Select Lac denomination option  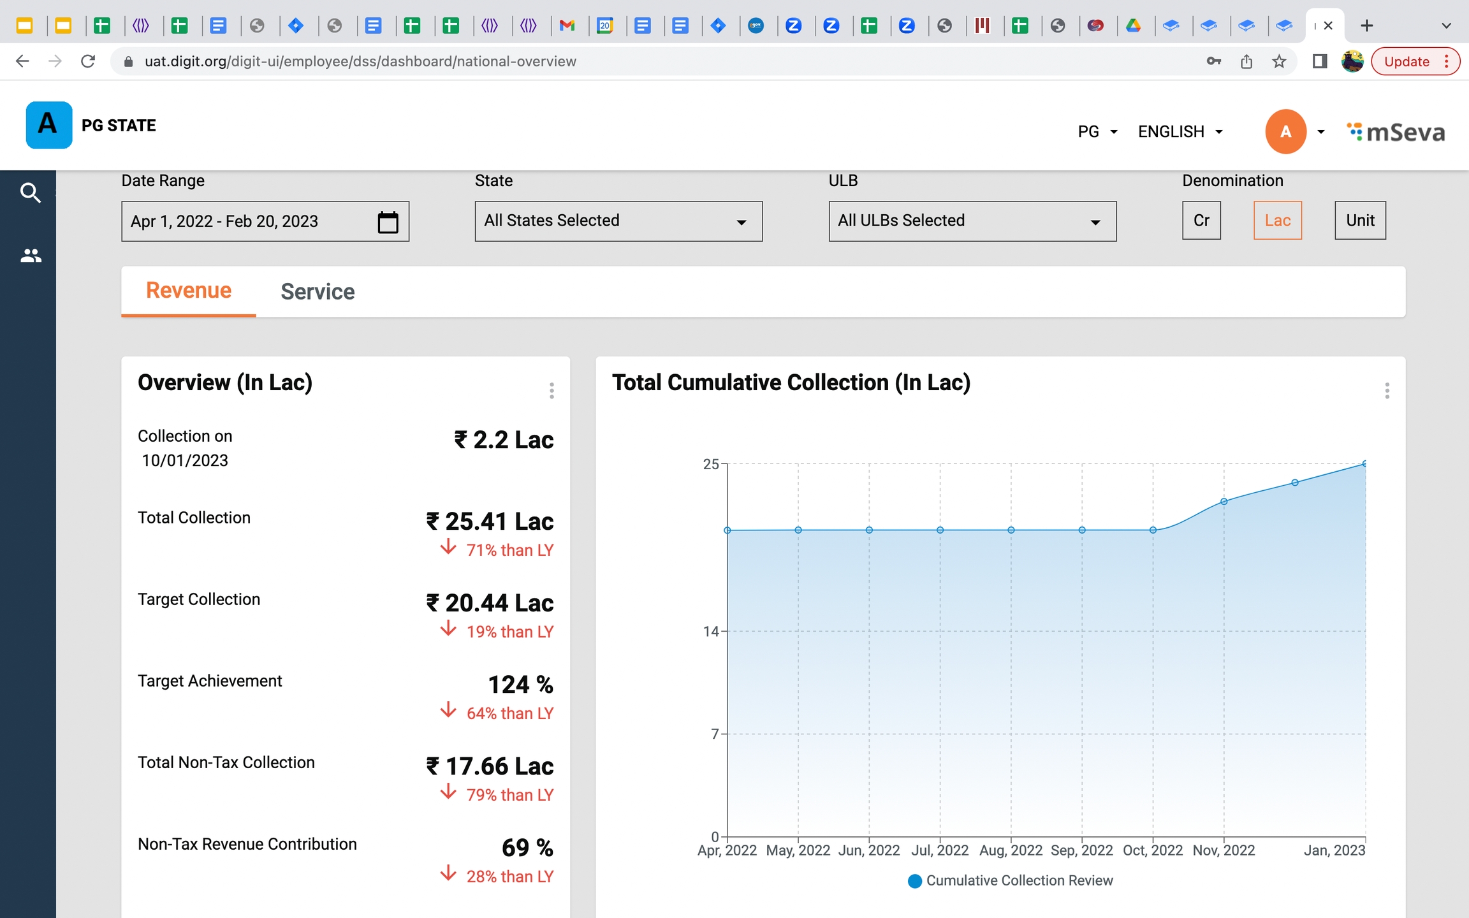(1277, 221)
